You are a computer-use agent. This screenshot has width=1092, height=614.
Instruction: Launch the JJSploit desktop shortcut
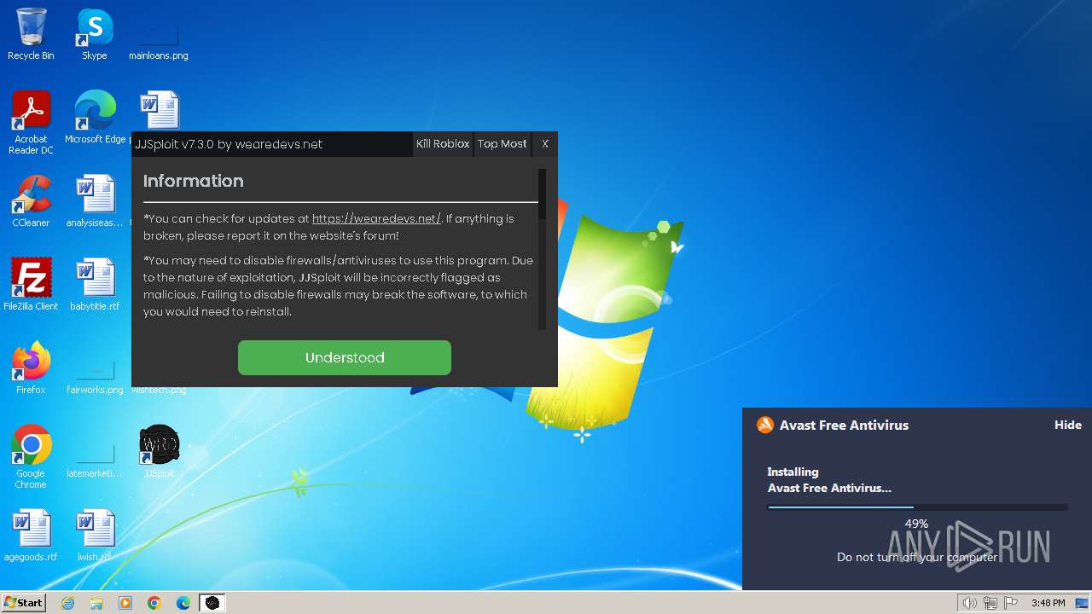(x=159, y=451)
